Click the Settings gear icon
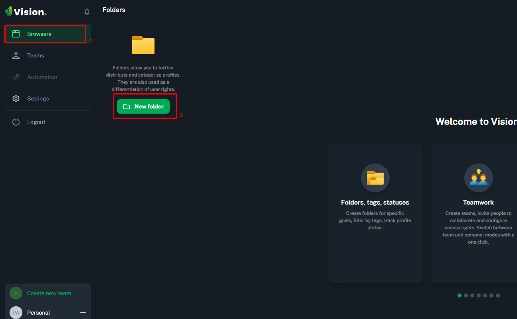The height and width of the screenshot is (319, 517). click(x=16, y=98)
